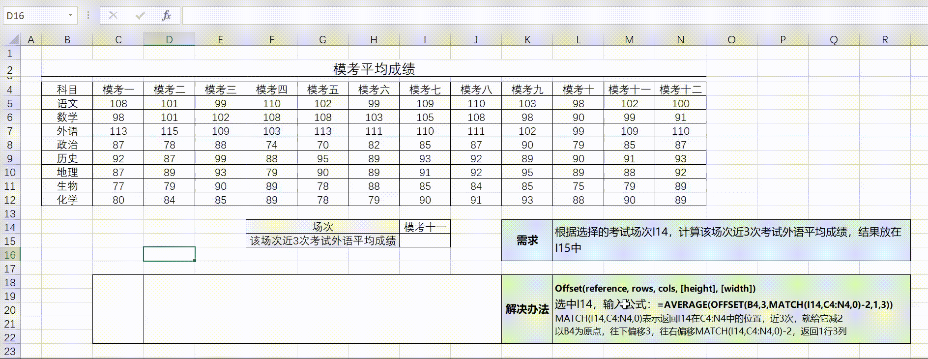Click the 化学 subject cell

coord(67,200)
